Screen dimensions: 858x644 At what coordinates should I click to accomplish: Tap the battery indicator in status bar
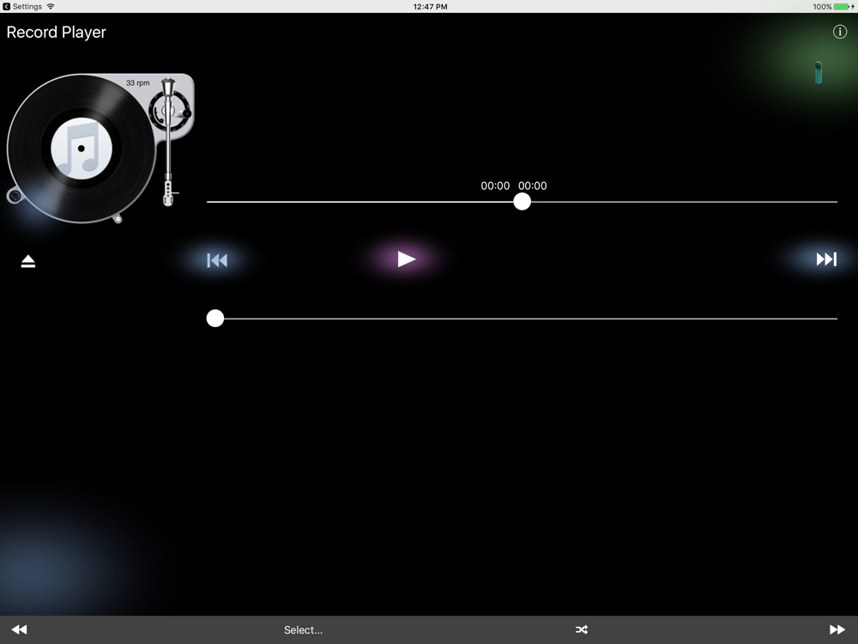point(842,7)
